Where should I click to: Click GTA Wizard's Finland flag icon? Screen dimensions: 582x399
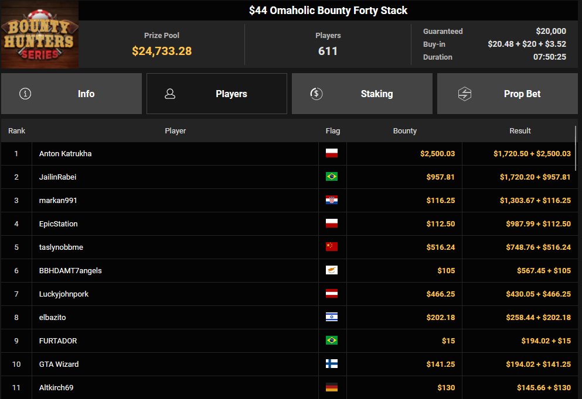332,364
